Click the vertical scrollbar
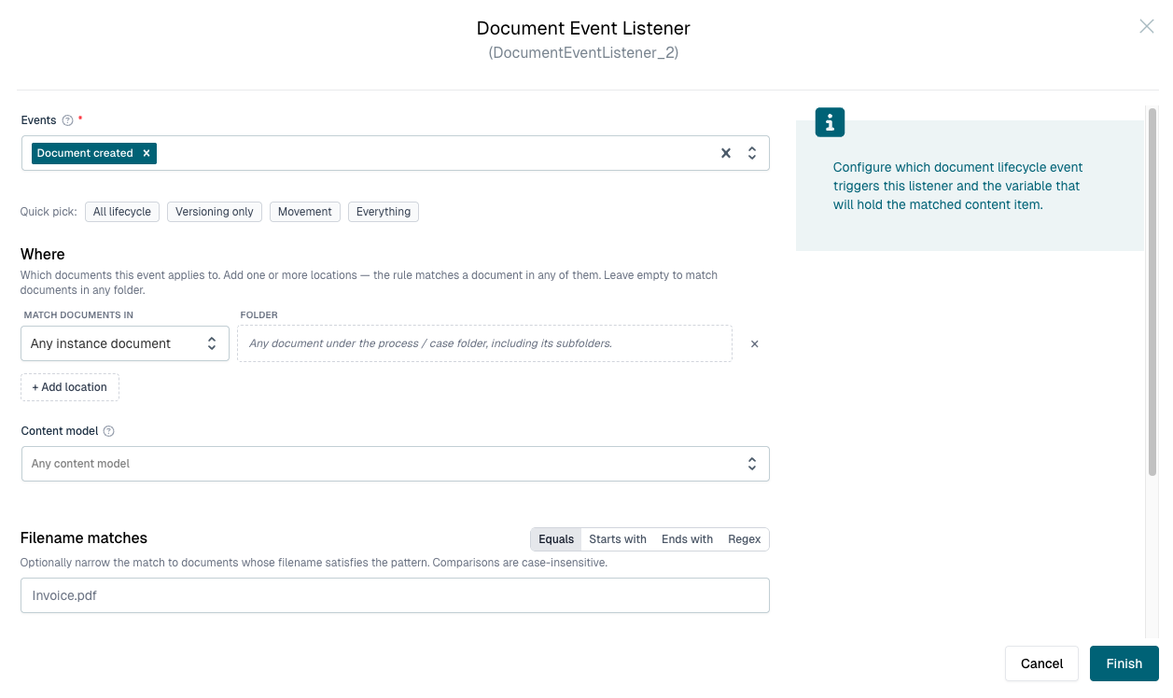The width and height of the screenshot is (1173, 698). click(x=1152, y=294)
